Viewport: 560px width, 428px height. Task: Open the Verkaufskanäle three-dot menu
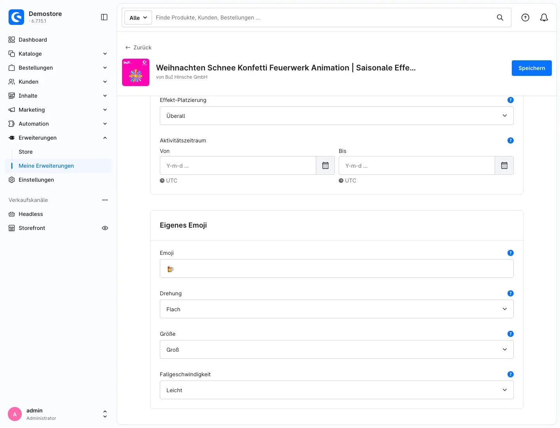105,200
